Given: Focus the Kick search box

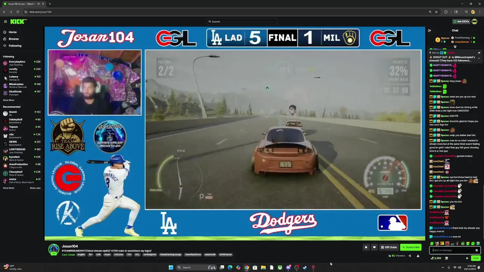Looking at the screenshot, I should click(242, 22).
